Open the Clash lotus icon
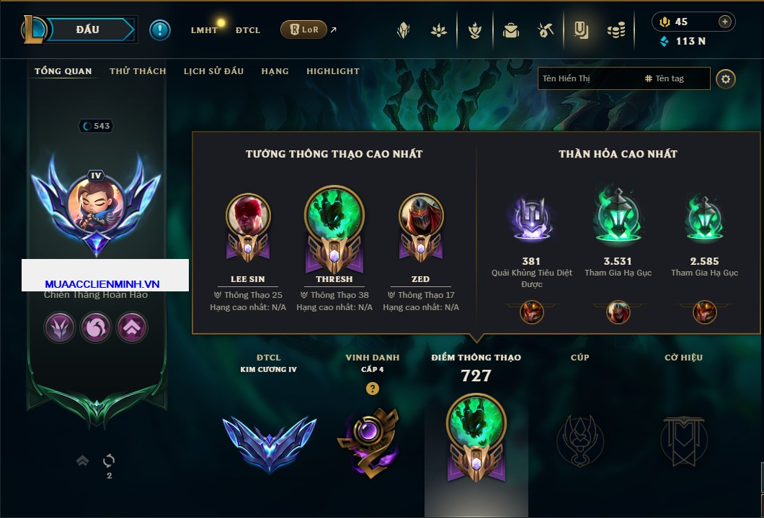The width and height of the screenshot is (764, 518). (x=438, y=31)
